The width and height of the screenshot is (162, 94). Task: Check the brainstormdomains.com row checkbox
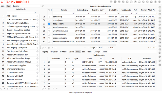(49, 42)
